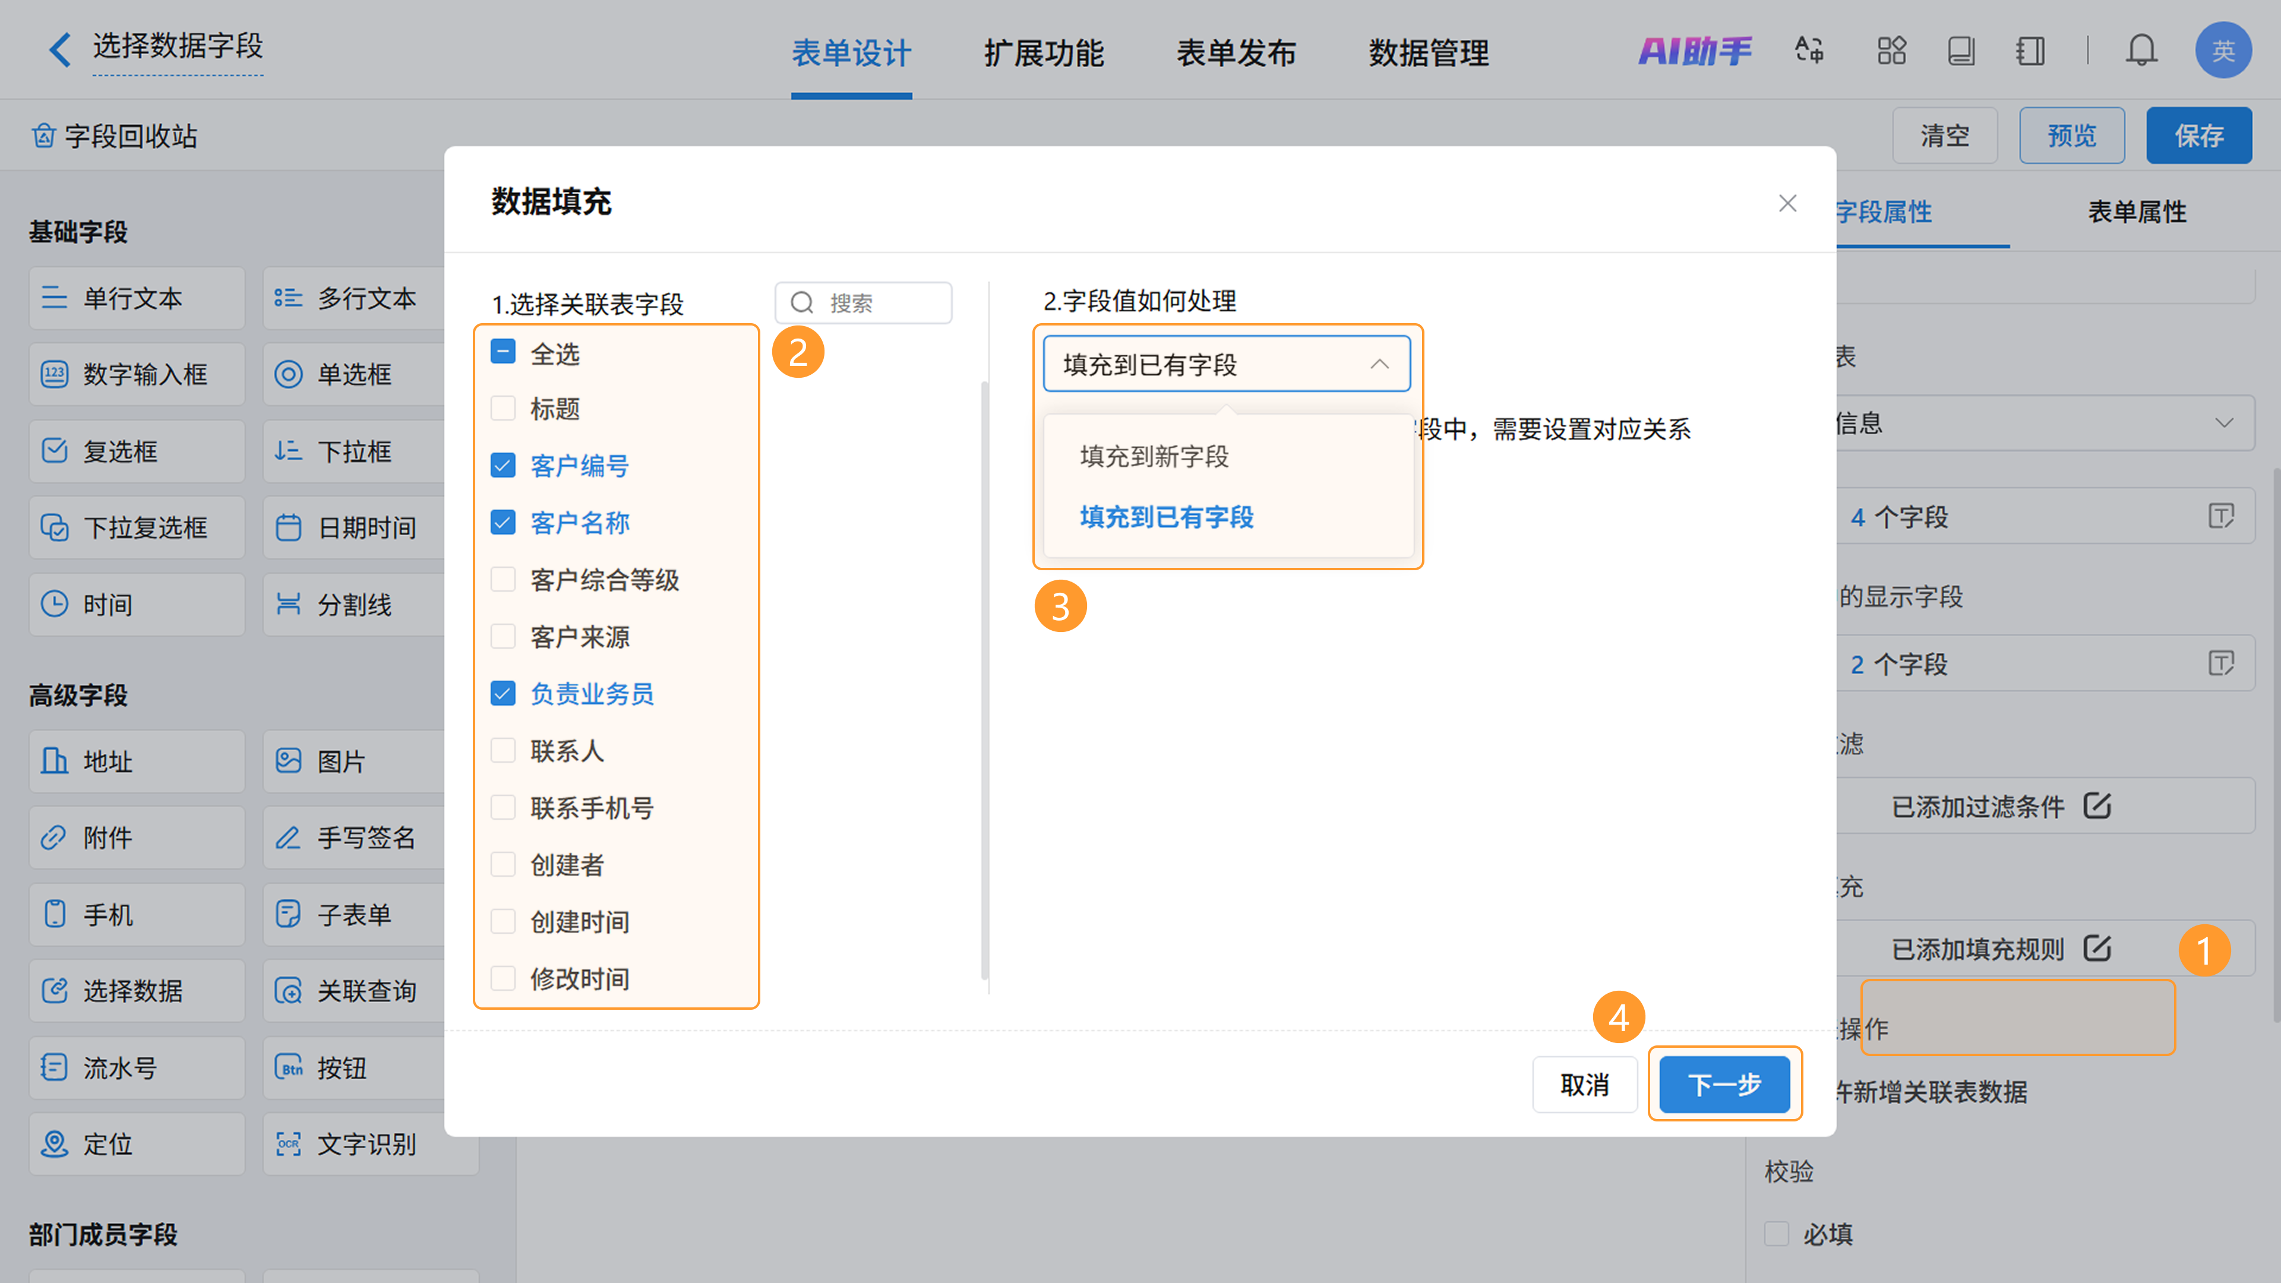2281x1283 pixels.
Task: Uncheck the 负责业务员 checkbox
Action: click(x=503, y=693)
